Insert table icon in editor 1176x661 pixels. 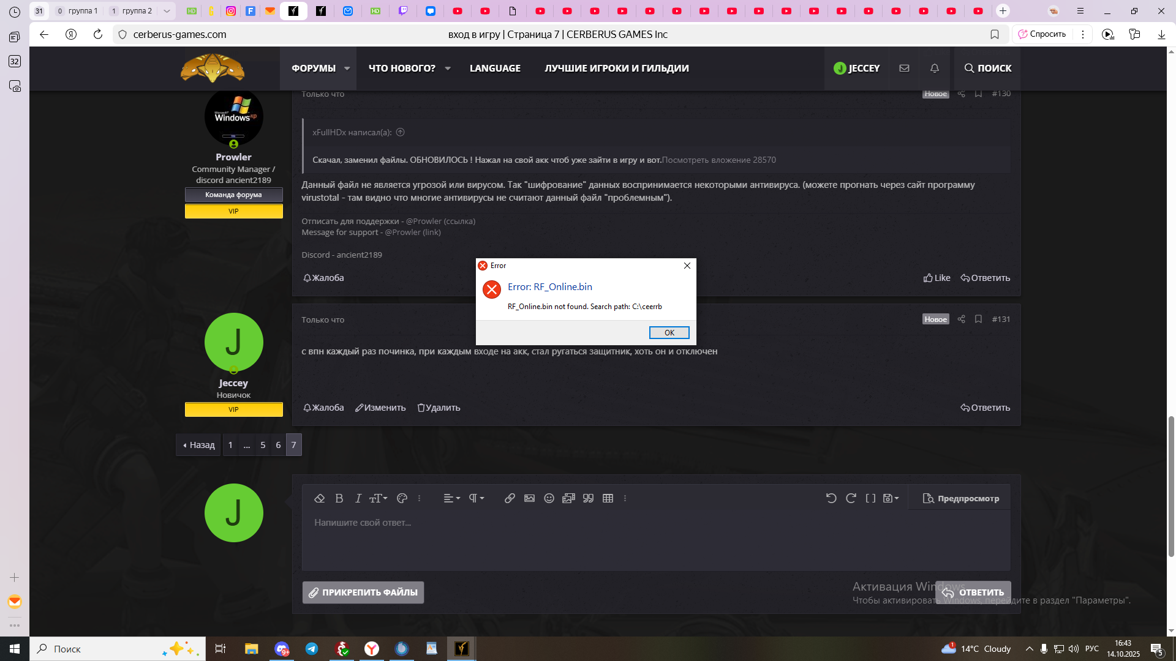tap(608, 498)
